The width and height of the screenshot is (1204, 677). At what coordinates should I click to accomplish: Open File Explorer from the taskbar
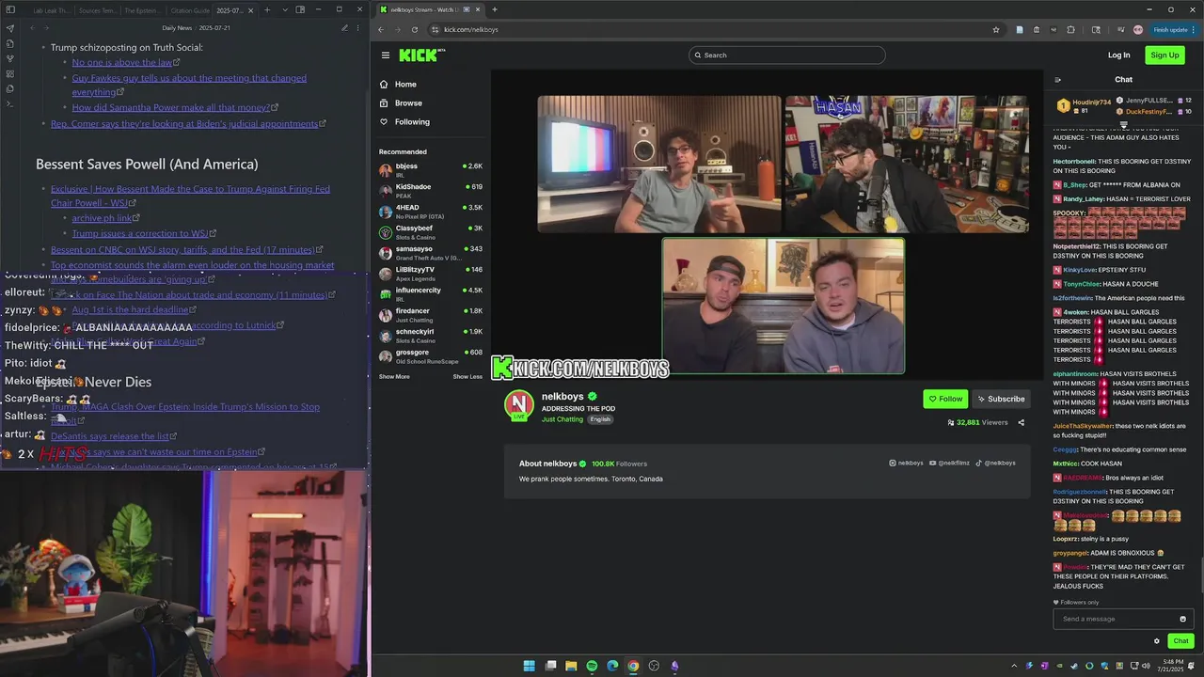(571, 666)
